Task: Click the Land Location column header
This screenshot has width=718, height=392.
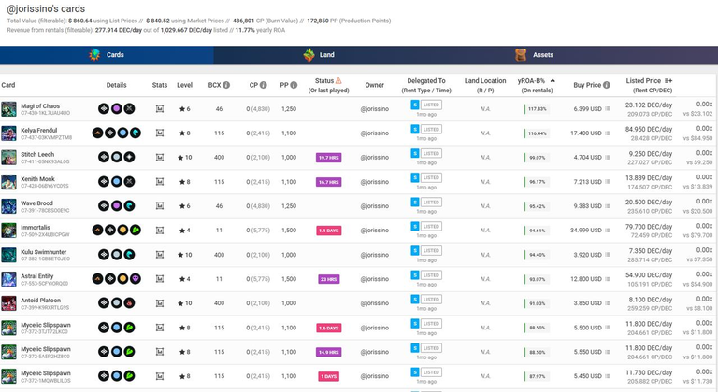Action: pos(485,85)
